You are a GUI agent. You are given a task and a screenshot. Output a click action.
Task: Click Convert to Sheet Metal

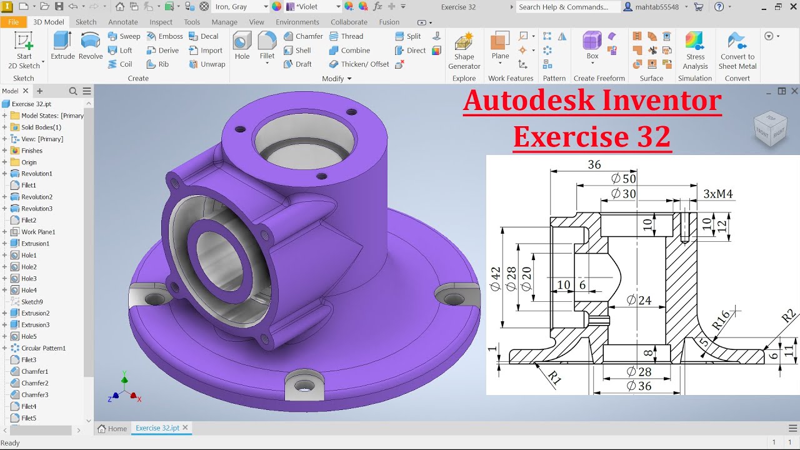(737, 50)
